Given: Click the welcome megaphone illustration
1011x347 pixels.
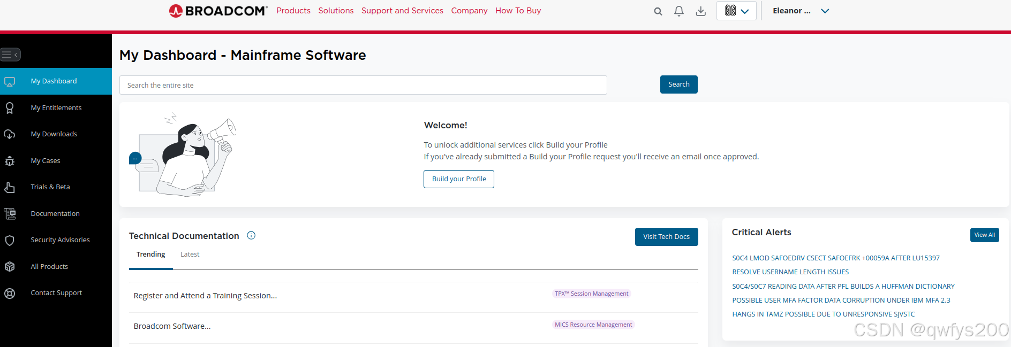Looking at the screenshot, I should [x=183, y=155].
